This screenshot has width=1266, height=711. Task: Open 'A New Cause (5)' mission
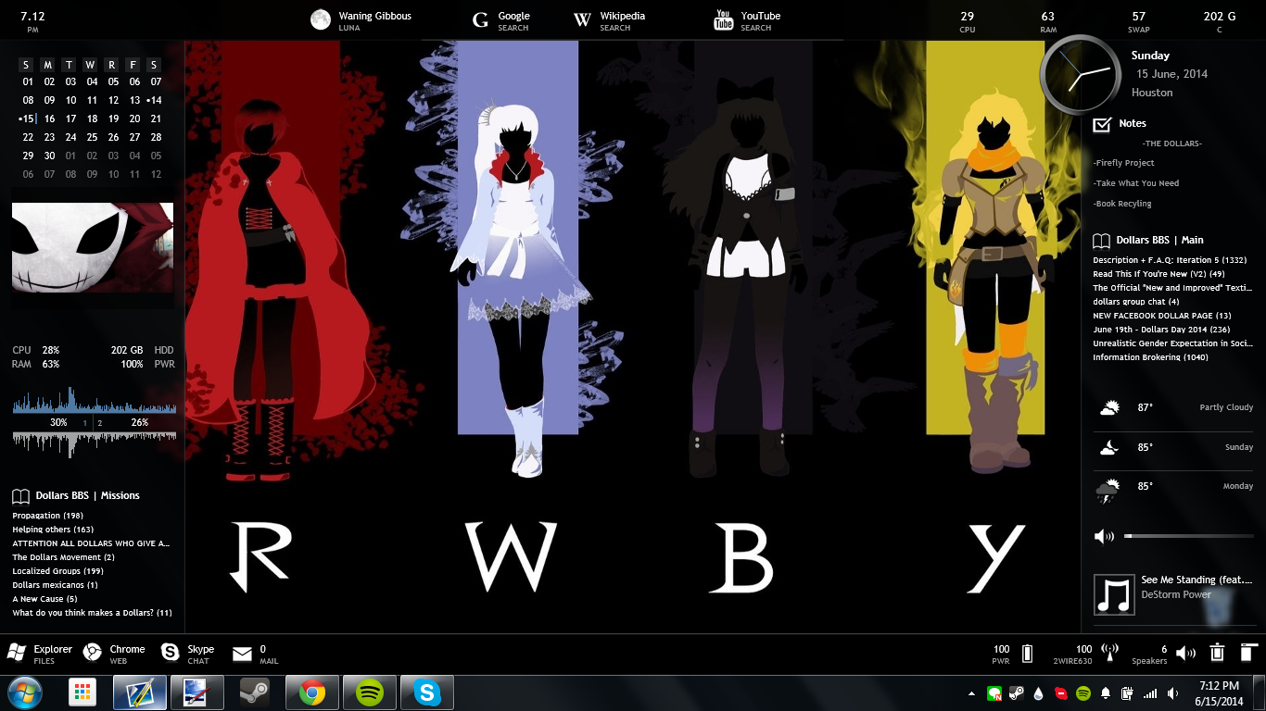click(x=44, y=599)
